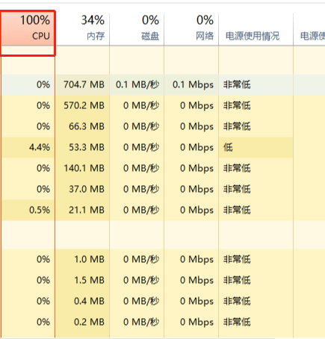Select the row showing 4.4% CPU usage
Image resolution: width=325 pixels, height=339 pixels.
(162, 147)
